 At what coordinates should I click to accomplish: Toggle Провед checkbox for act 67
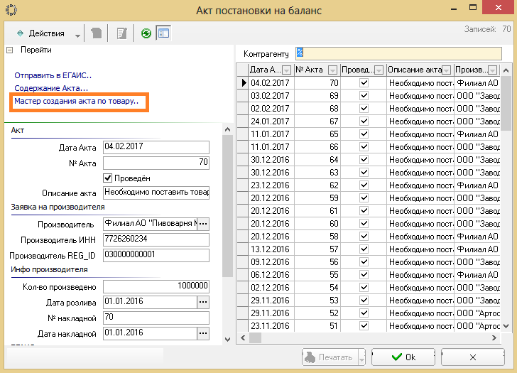364,121
